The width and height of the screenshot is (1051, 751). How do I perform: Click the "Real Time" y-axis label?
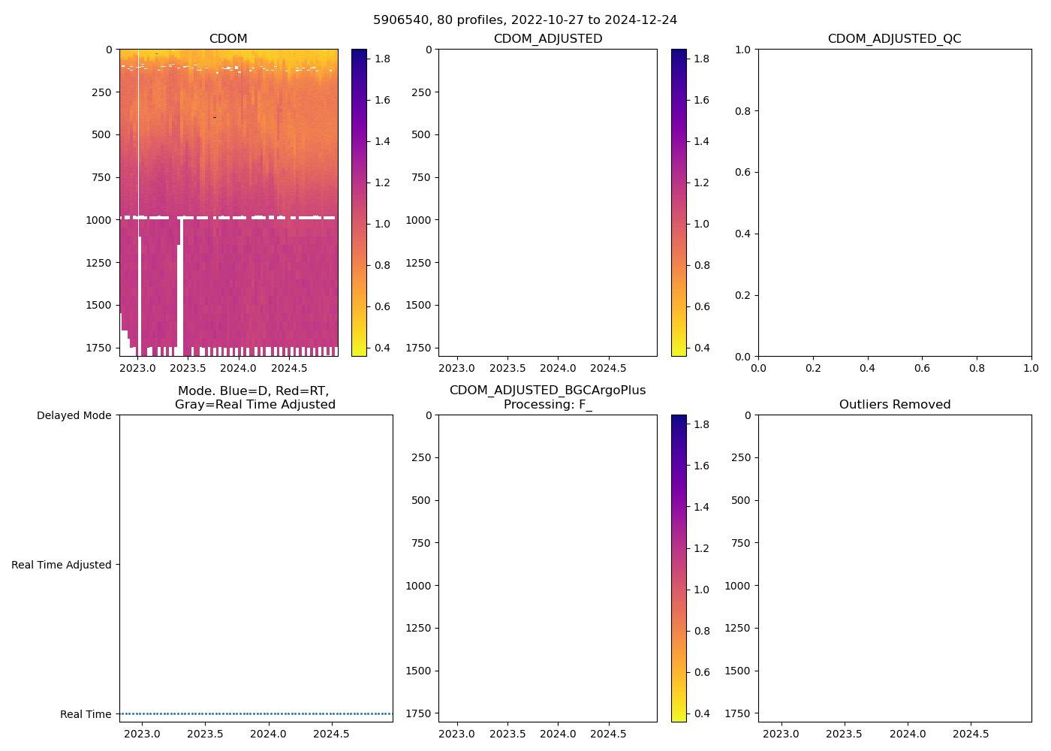click(x=85, y=714)
